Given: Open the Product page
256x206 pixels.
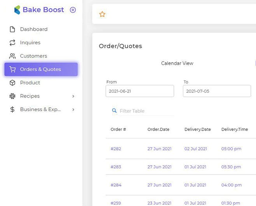Looking at the screenshot, I should click(x=41, y=83).
